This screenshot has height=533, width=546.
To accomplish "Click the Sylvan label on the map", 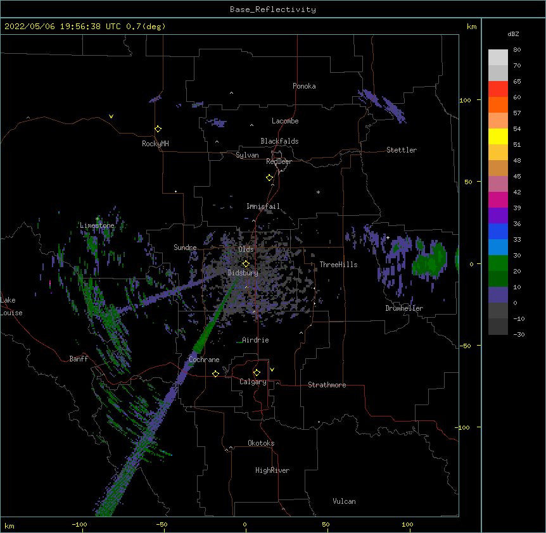I will tap(247, 155).
